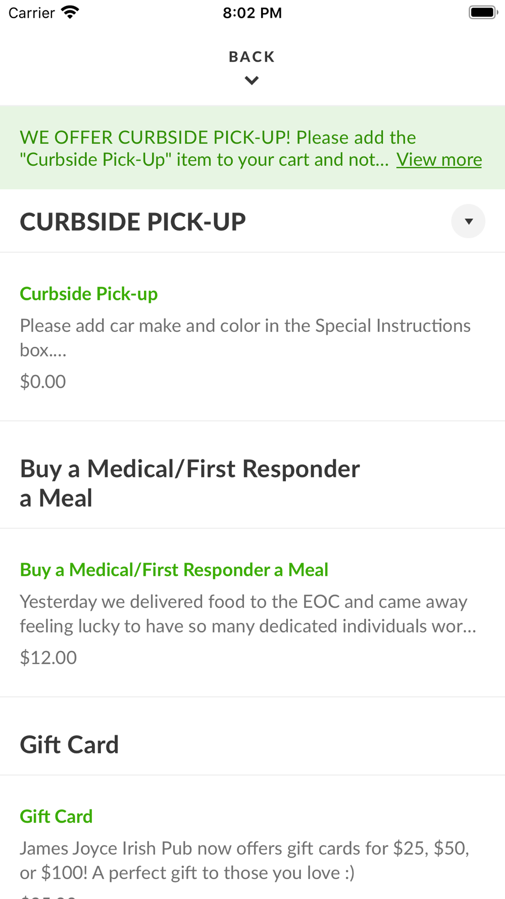Viewport: 505px width, 899px height.
Task: Open the View more link
Action: [439, 160]
